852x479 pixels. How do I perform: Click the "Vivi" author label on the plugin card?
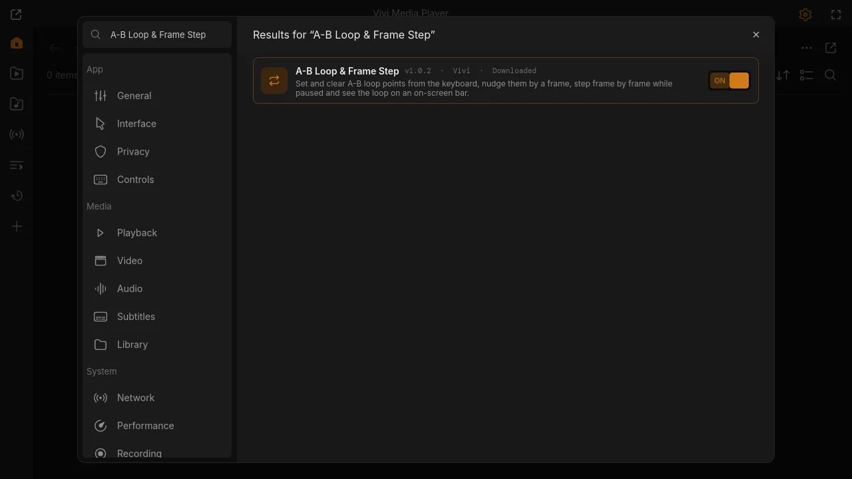461,71
